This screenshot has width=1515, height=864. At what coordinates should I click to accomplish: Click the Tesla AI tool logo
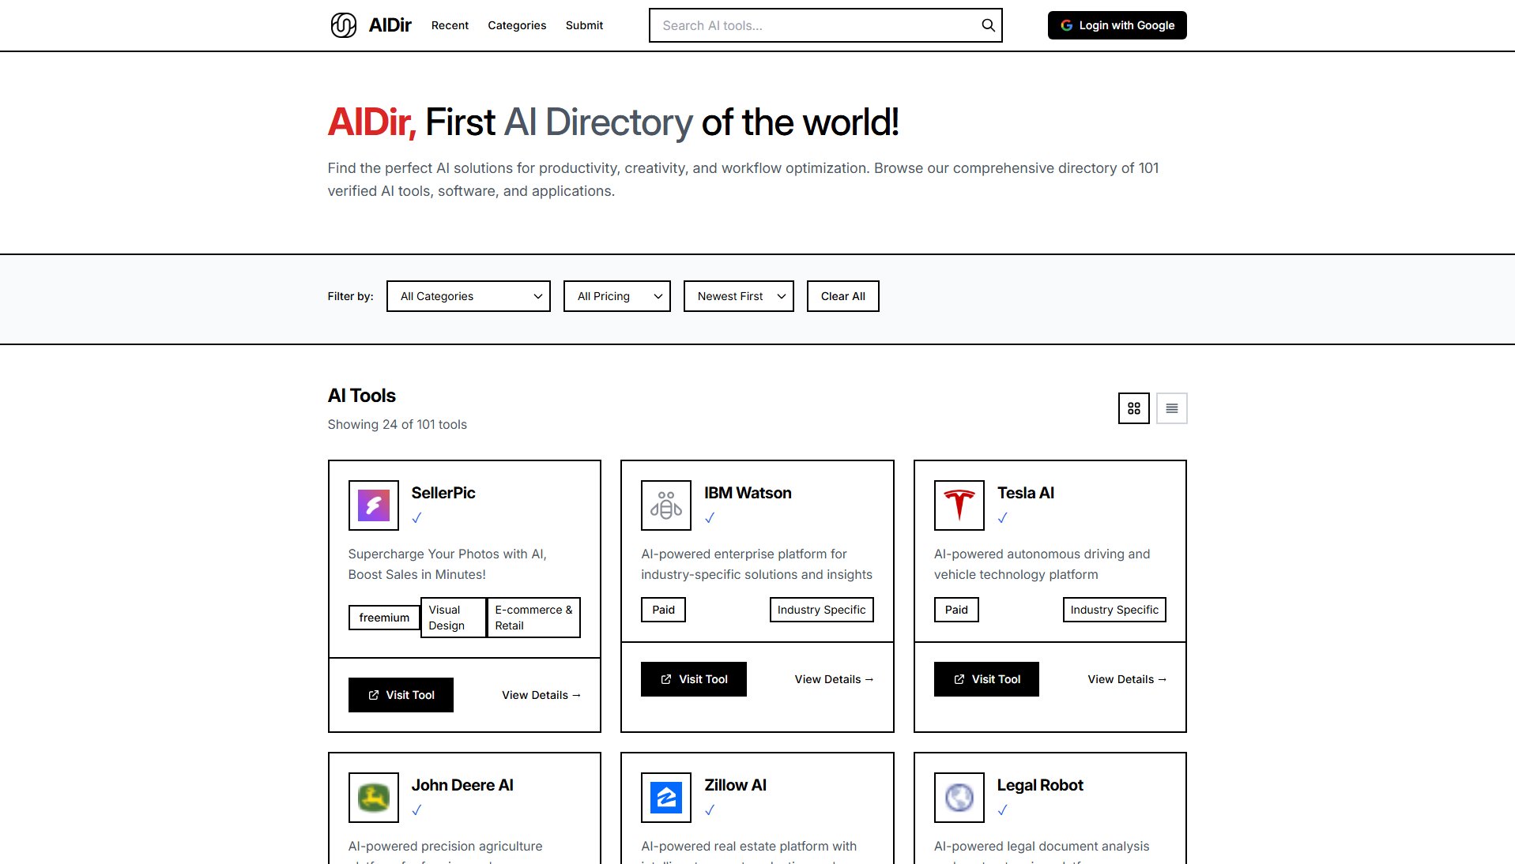click(959, 505)
